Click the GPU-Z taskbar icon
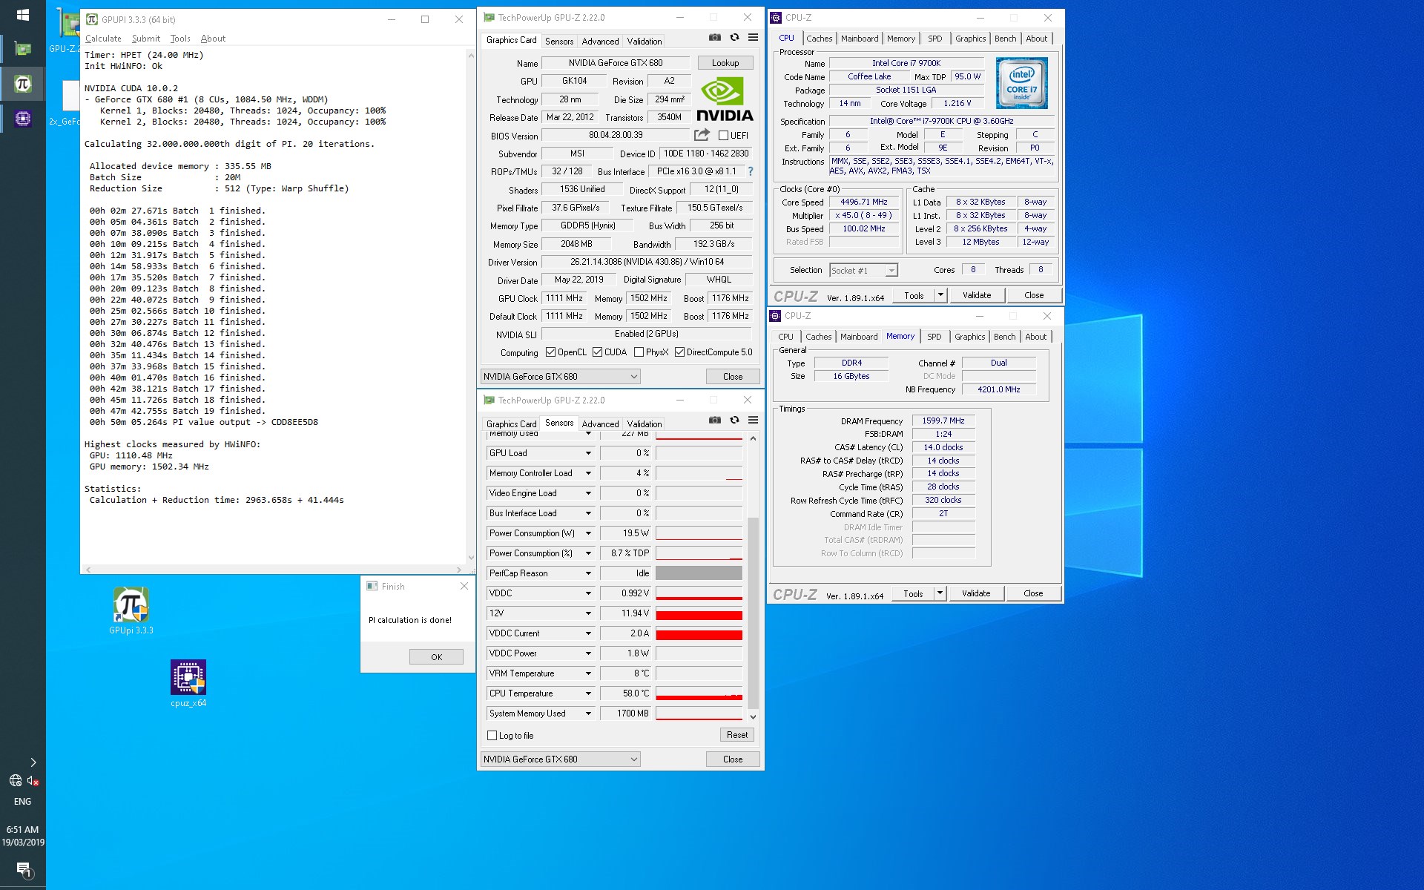The height and width of the screenshot is (890, 1424). pos(23,49)
